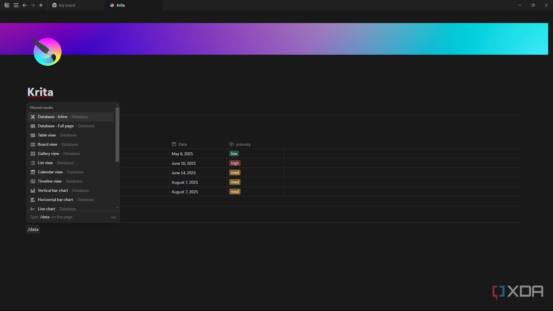This screenshot has width=553, height=311.
Task: Select Board view from results
Action: point(71,144)
